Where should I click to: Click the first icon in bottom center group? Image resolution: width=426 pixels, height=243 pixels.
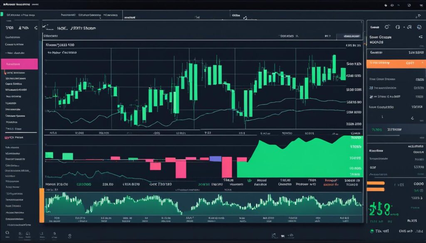[275, 236]
